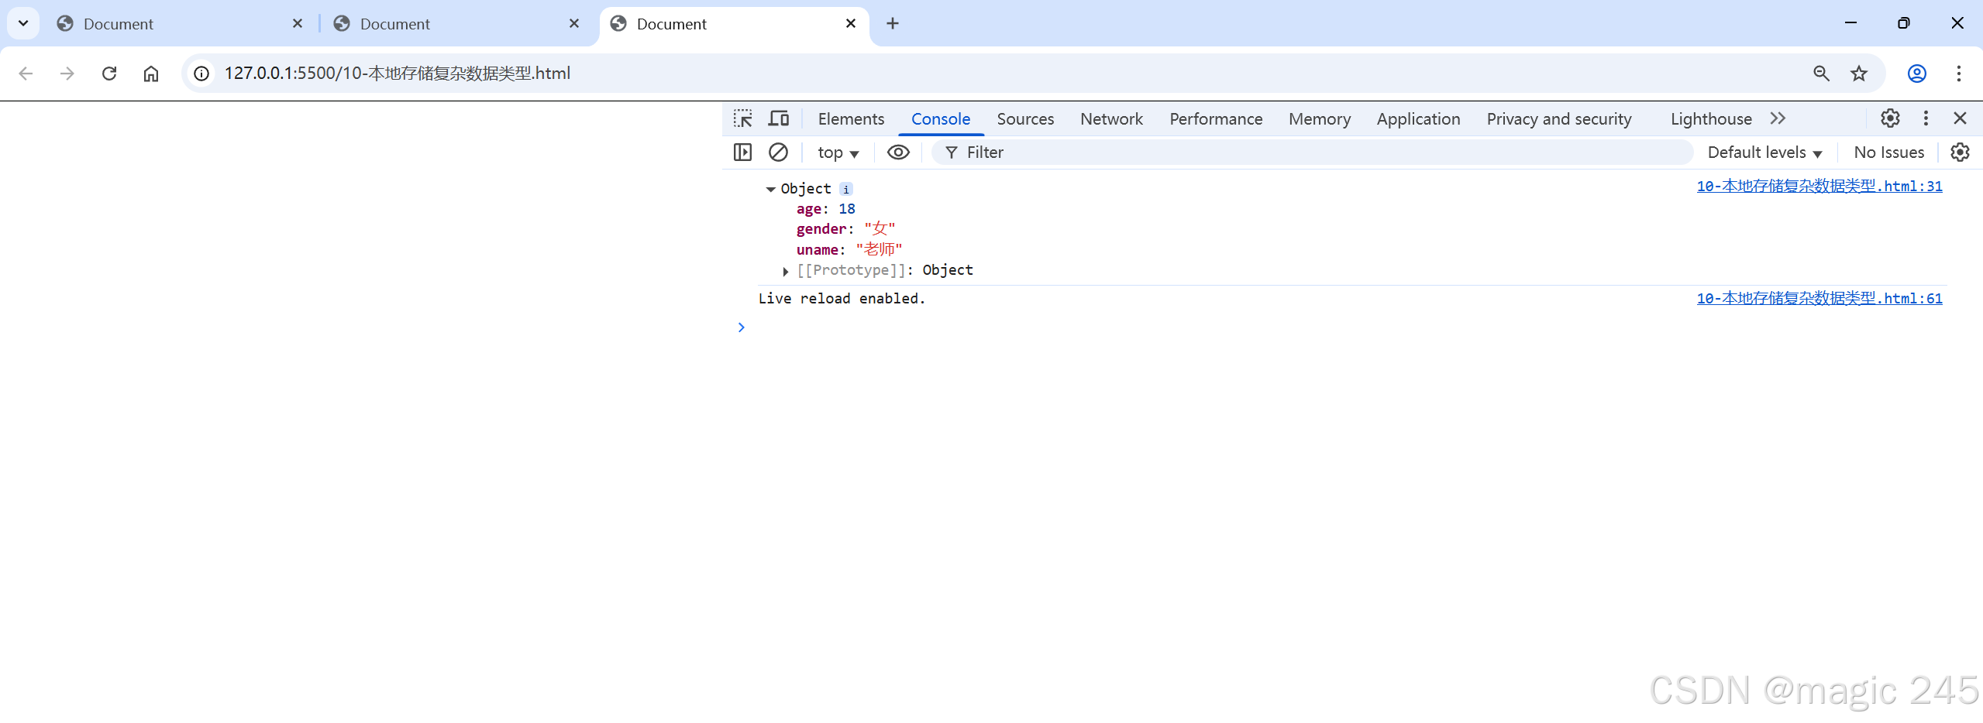Open source link html:61
The width and height of the screenshot is (1983, 723).
click(x=1819, y=299)
